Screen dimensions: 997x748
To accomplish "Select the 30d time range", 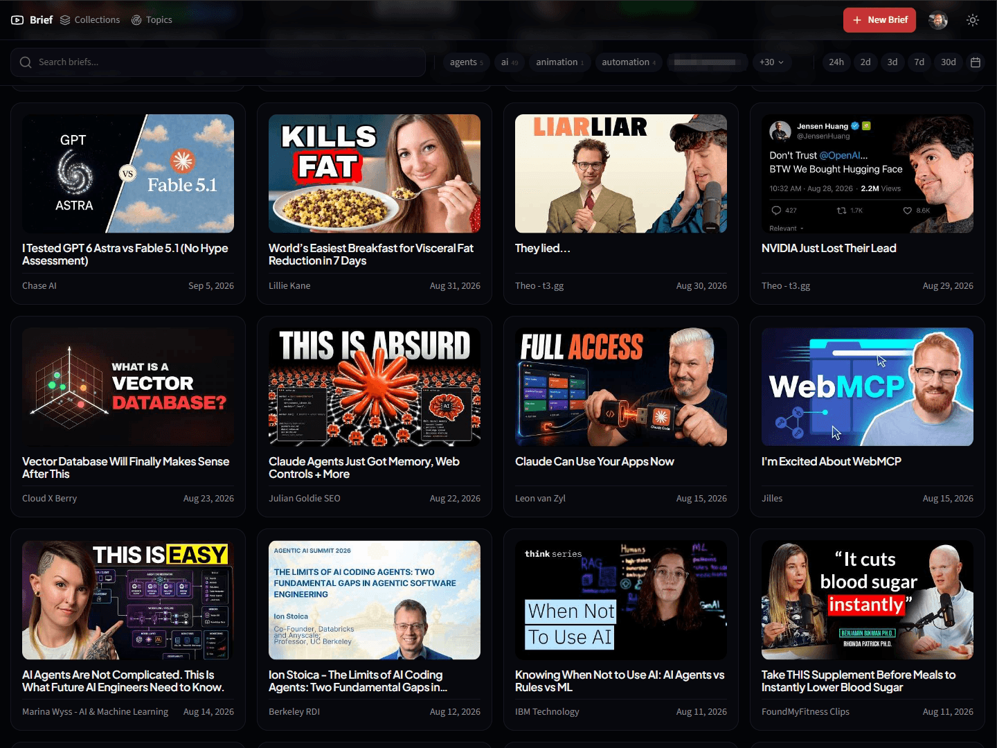I will click(949, 62).
